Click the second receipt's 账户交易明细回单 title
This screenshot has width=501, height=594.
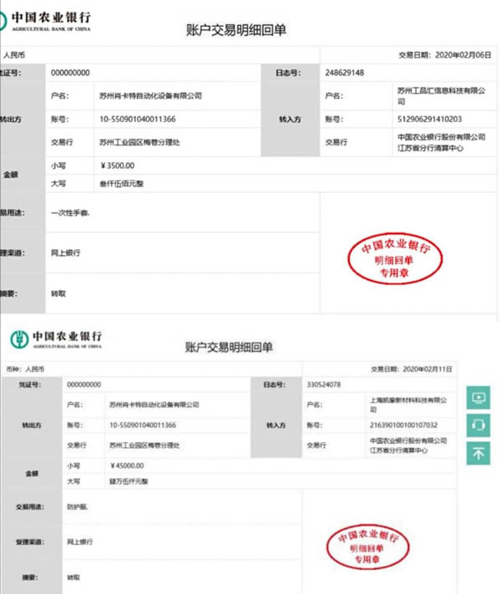(229, 347)
